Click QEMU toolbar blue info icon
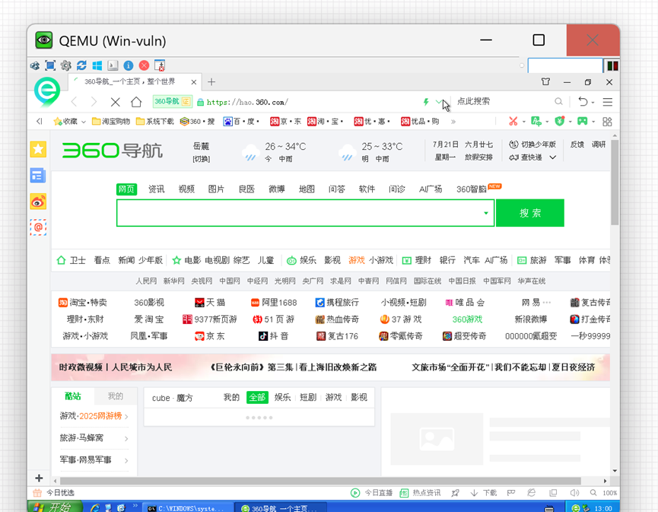The image size is (658, 512). [x=129, y=65]
